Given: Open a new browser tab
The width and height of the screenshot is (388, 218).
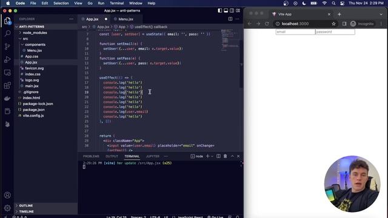Looking at the screenshot, I should point(339,15).
